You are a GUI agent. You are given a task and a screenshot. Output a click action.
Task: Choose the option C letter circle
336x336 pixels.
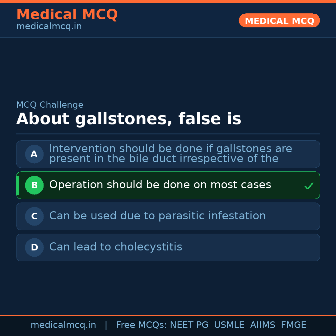(x=34, y=216)
